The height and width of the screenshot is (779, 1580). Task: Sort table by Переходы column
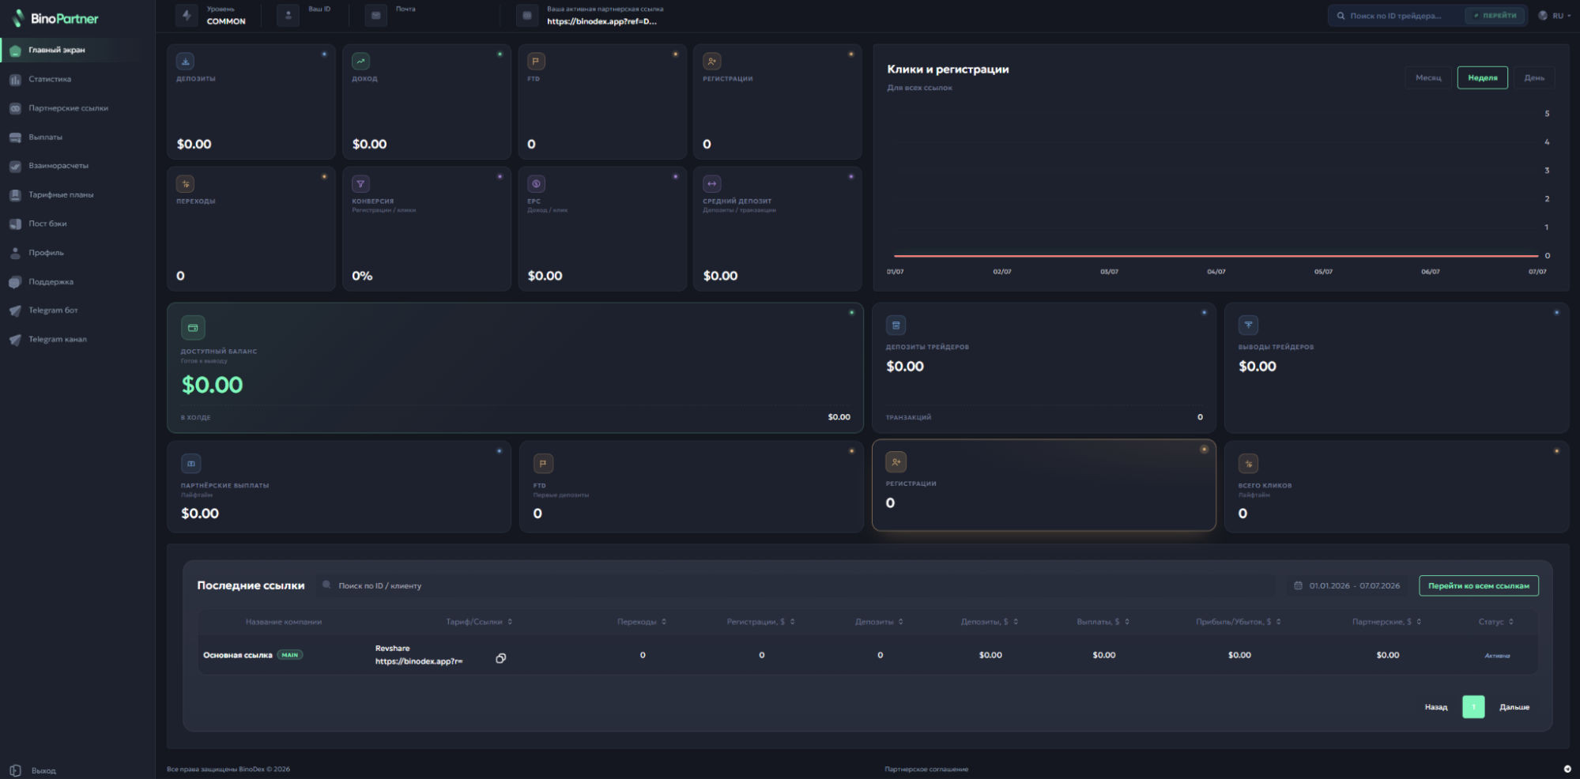(x=641, y=622)
